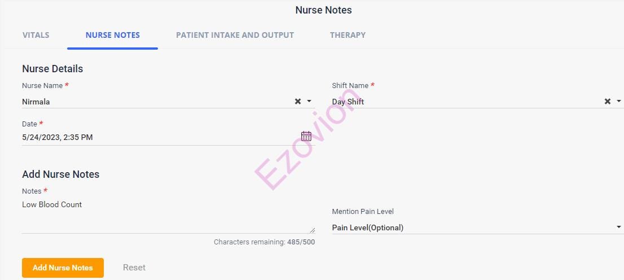Expand the Nurse Name dropdown arrow
This screenshot has width=624, height=280.
point(309,102)
